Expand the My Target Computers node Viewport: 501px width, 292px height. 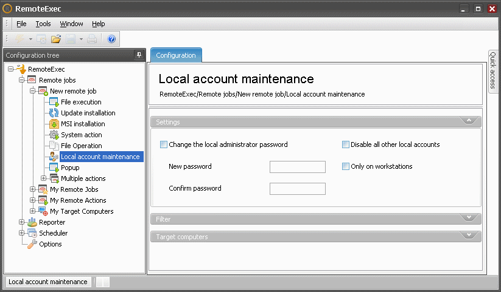point(33,211)
